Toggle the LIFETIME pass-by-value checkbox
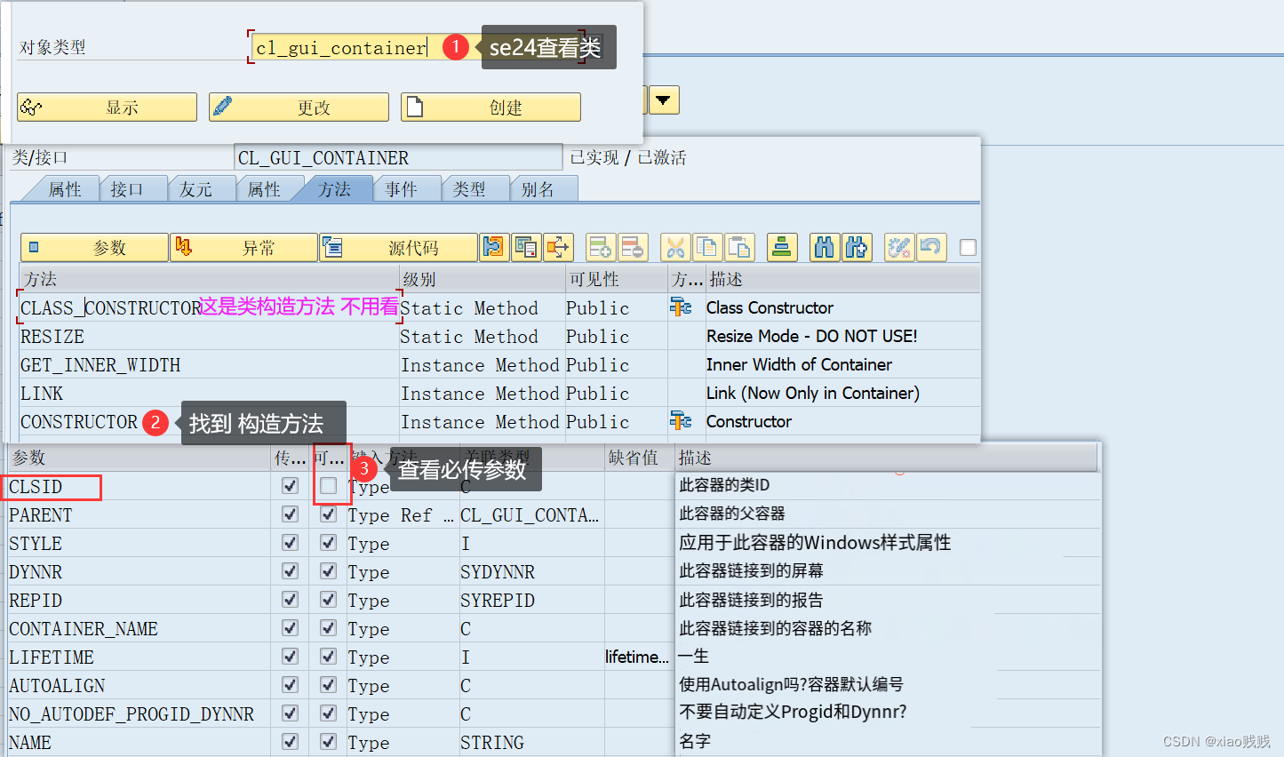 290,657
